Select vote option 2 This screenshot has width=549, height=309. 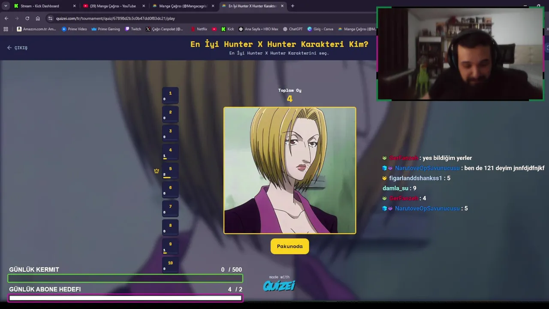coord(170,114)
